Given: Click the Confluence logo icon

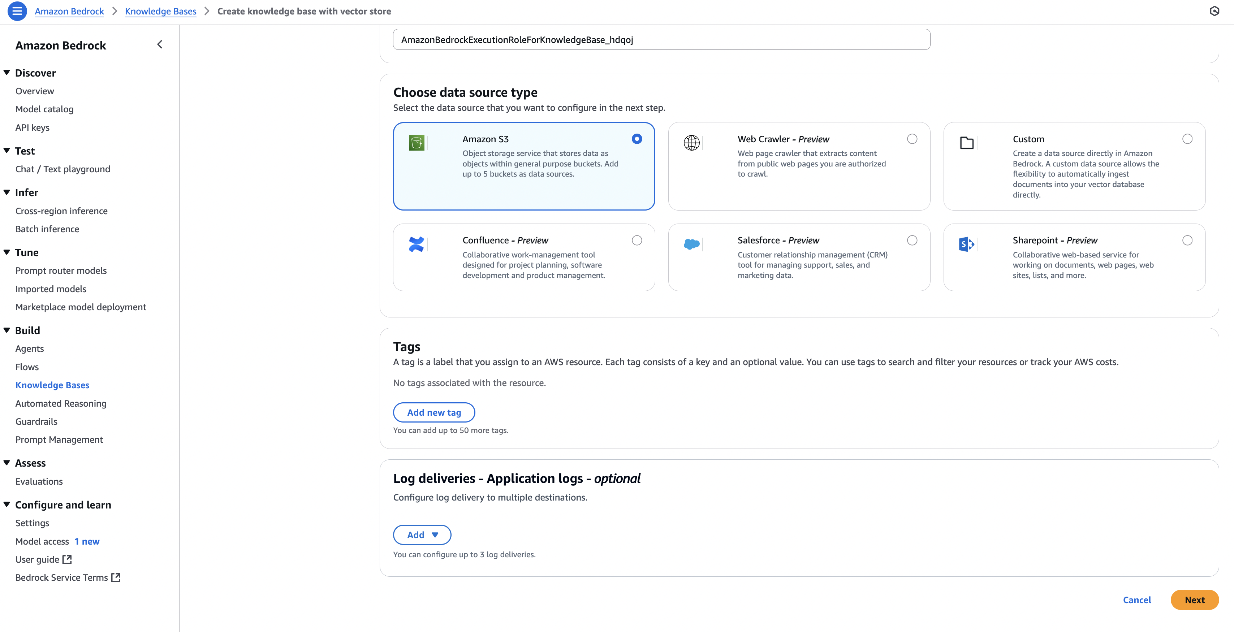Looking at the screenshot, I should pyautogui.click(x=416, y=244).
